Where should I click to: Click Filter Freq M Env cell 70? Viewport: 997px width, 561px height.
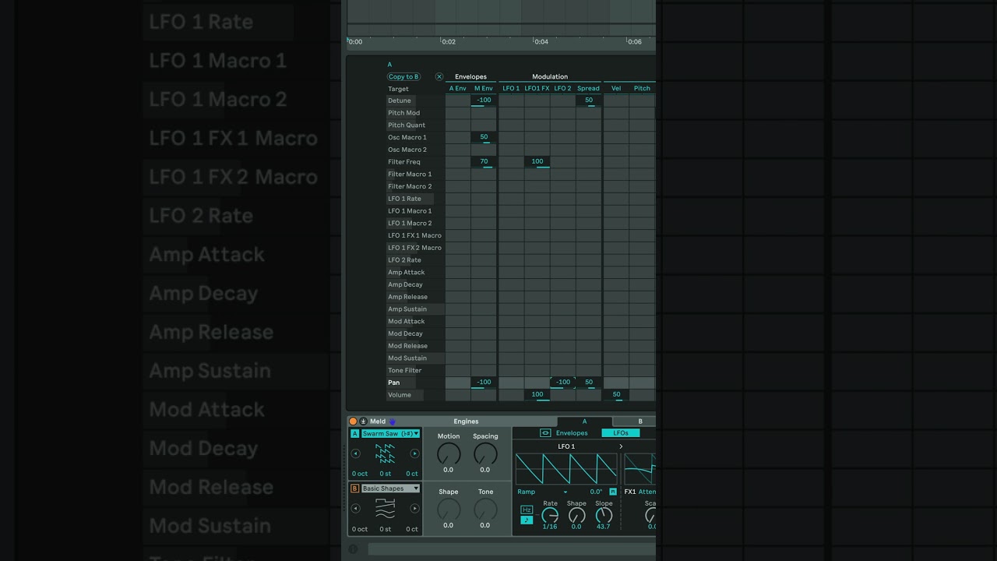(x=484, y=162)
